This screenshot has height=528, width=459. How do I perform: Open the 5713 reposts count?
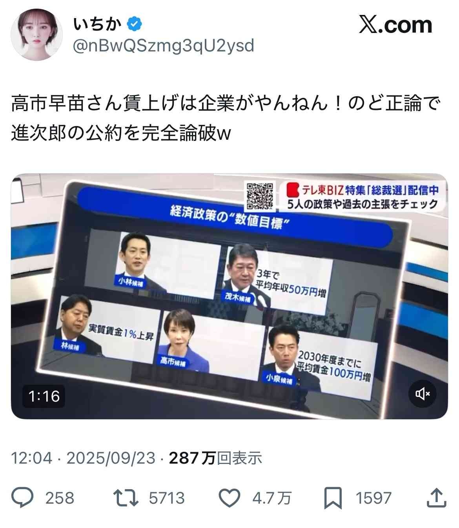(x=167, y=498)
